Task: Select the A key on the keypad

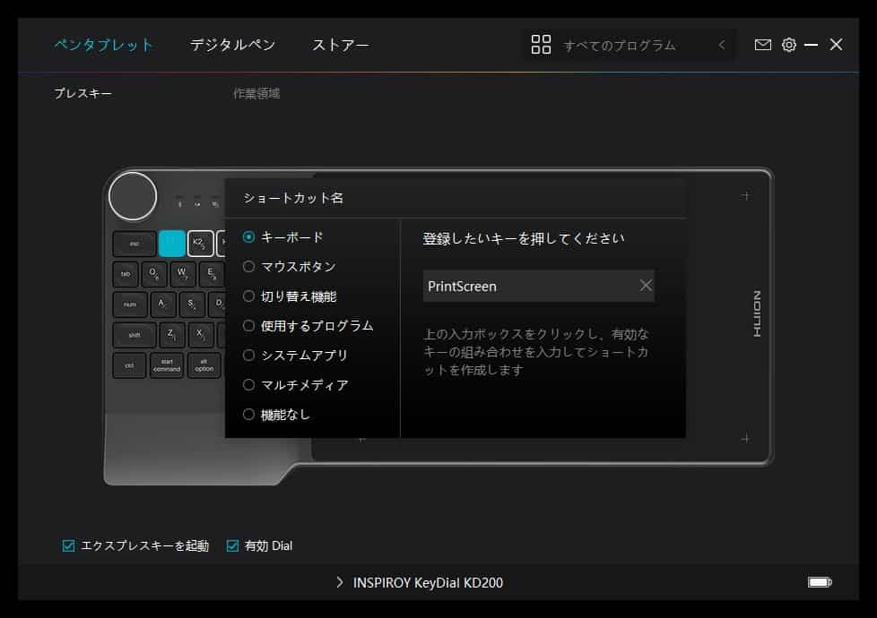Action: click(162, 305)
